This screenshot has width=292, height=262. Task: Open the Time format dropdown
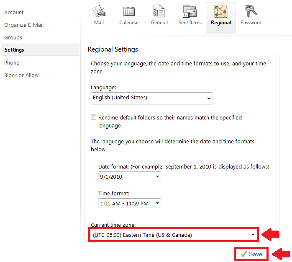[x=130, y=203]
